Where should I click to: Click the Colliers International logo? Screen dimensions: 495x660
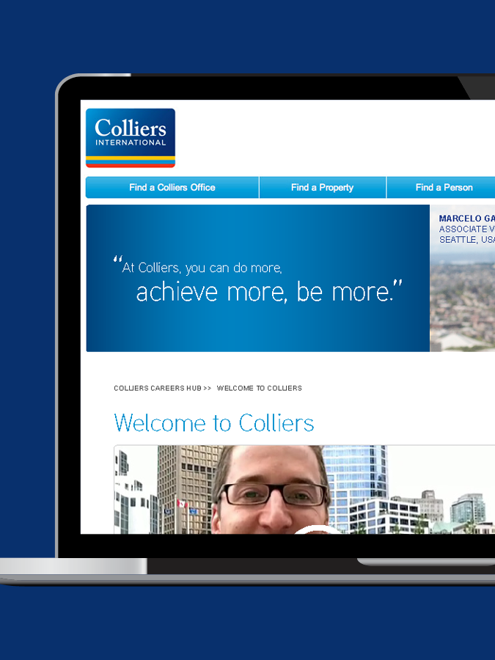click(x=131, y=138)
